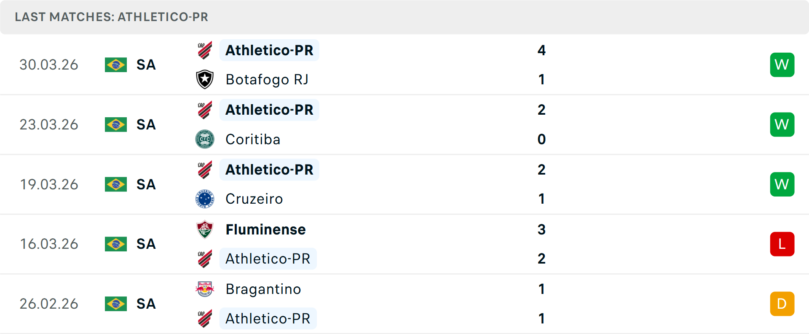Click the green W badge for Botafogo match

pos(782,65)
